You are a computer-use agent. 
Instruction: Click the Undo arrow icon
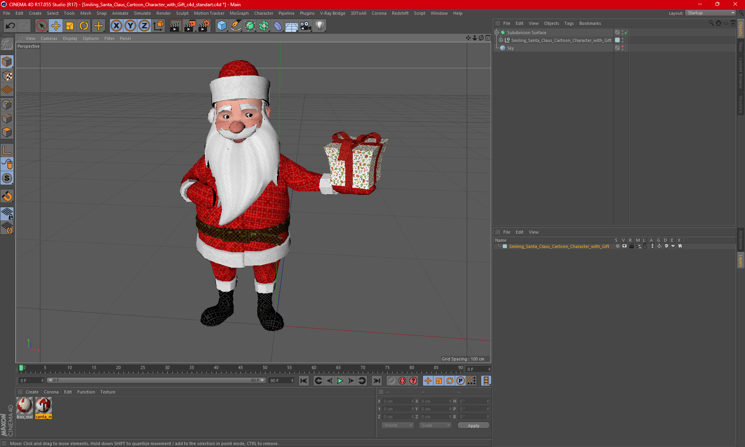tap(10, 26)
